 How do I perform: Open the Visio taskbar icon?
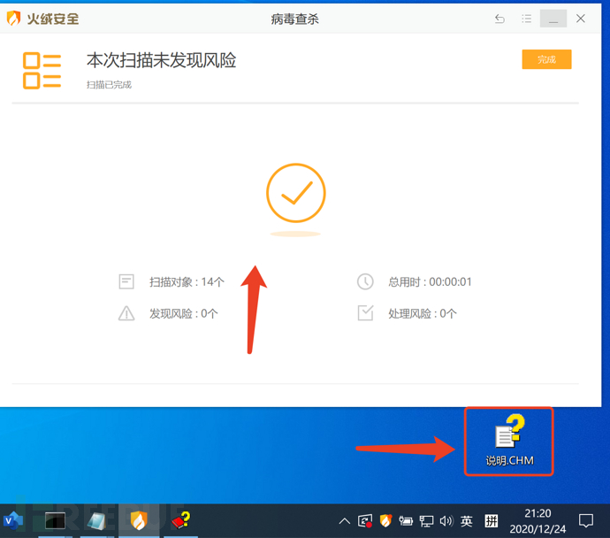[13, 520]
